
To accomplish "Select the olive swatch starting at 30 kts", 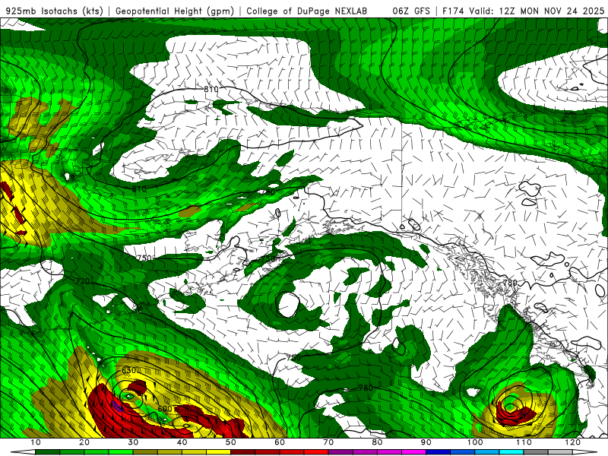I will coord(145,451).
